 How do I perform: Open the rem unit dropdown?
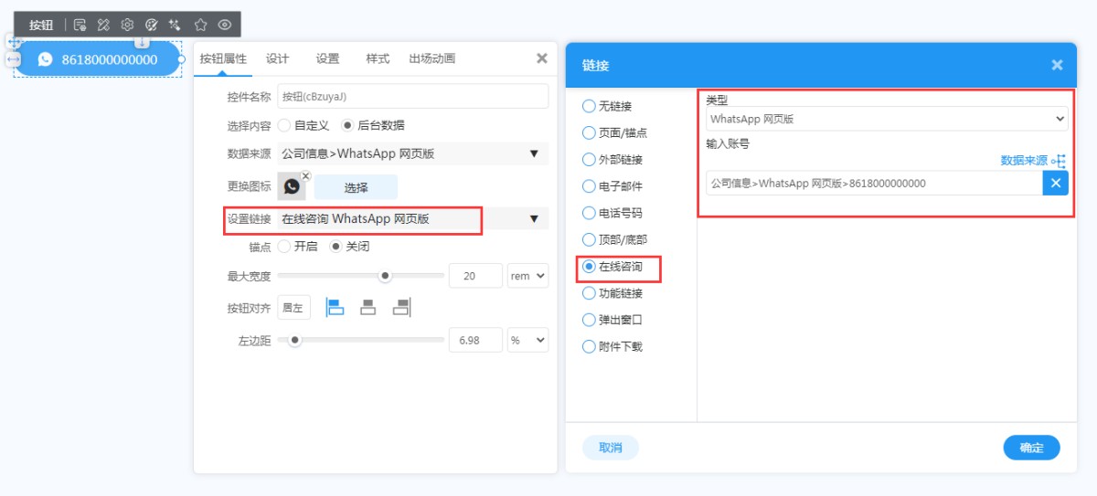pyautogui.click(x=527, y=276)
